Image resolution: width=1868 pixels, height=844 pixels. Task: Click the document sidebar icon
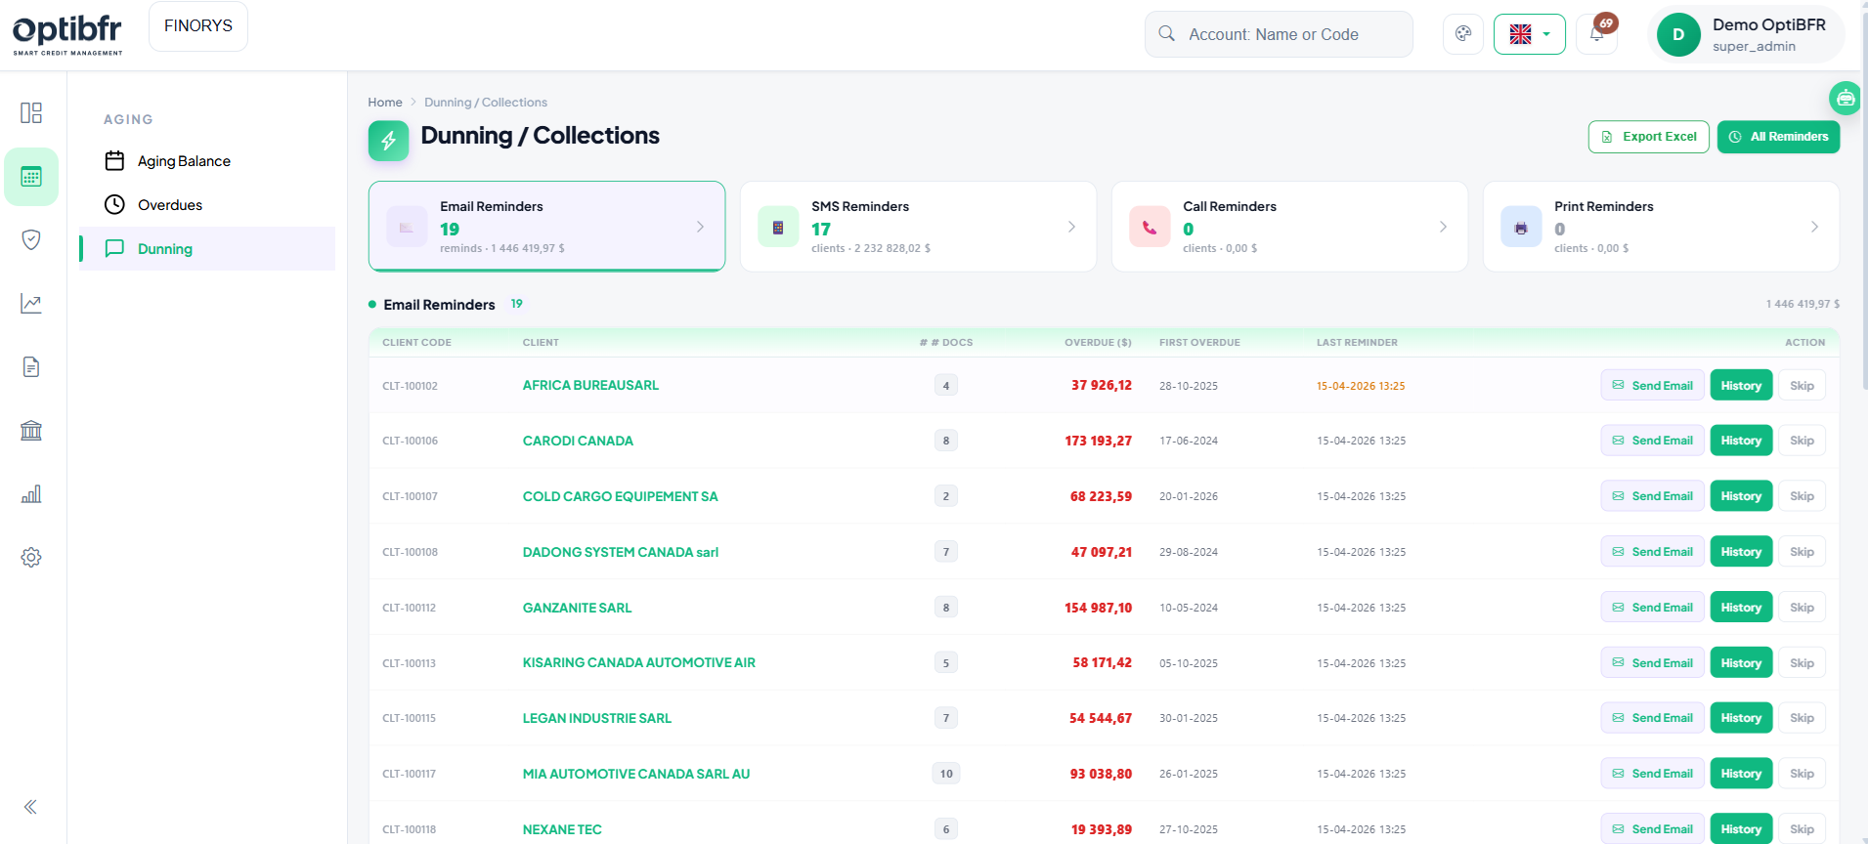[31, 367]
